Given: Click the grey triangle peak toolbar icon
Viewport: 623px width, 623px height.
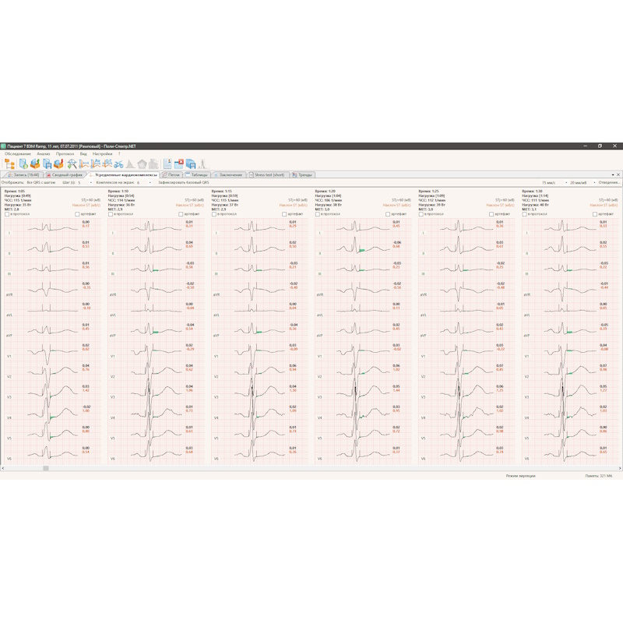Looking at the screenshot, I should (130, 164).
